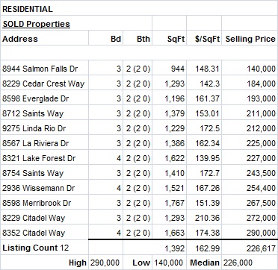Click the SOLD Properties heading
The width and height of the screenshot is (278, 270).
click(37, 24)
